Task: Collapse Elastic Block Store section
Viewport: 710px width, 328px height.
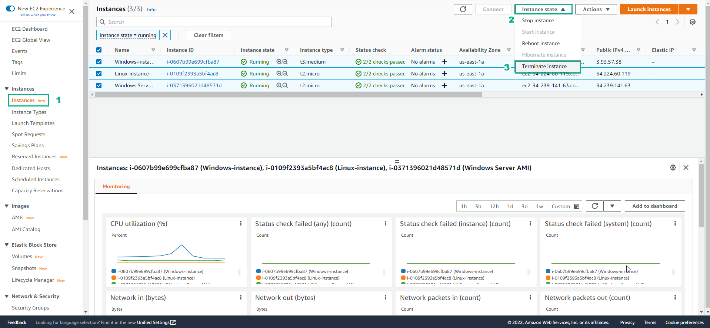Action: point(7,245)
